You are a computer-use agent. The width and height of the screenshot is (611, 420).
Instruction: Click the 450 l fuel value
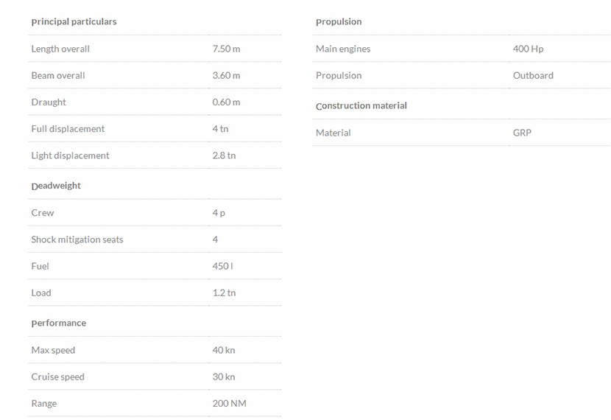[x=222, y=266]
